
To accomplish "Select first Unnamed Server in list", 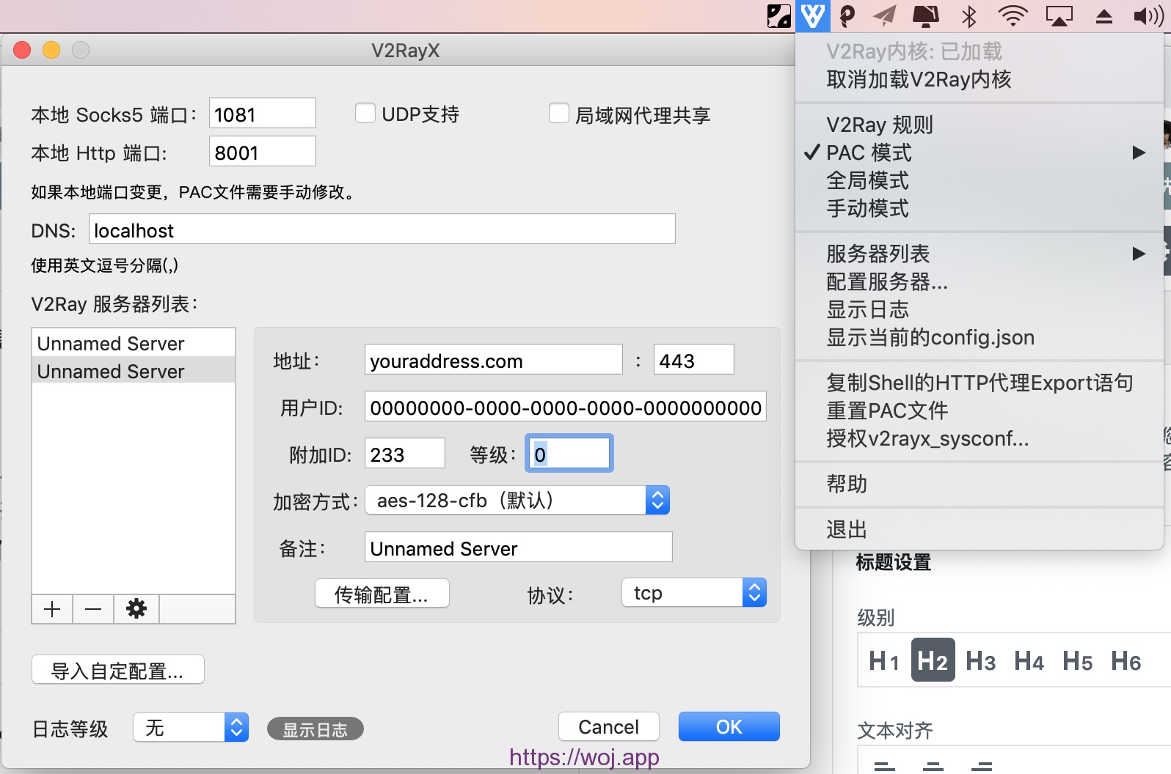I will (x=134, y=344).
